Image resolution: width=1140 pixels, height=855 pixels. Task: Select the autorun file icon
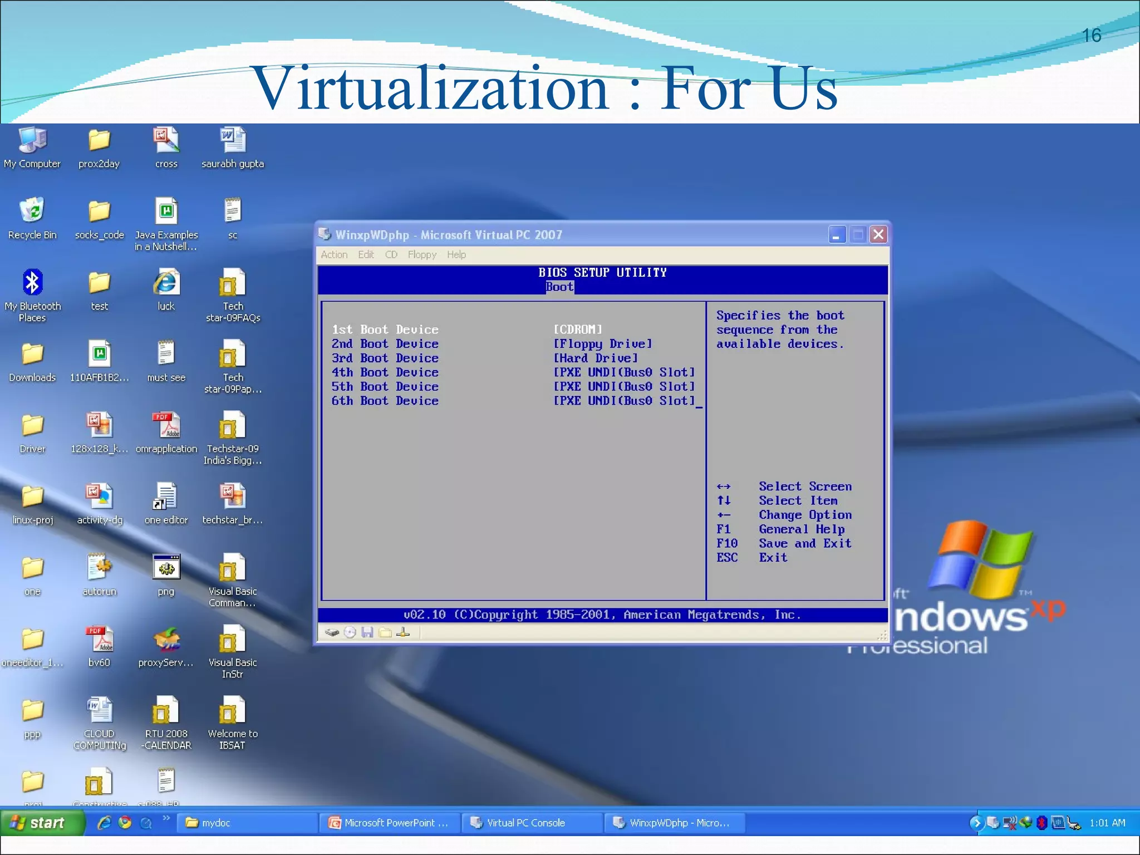[x=99, y=575]
